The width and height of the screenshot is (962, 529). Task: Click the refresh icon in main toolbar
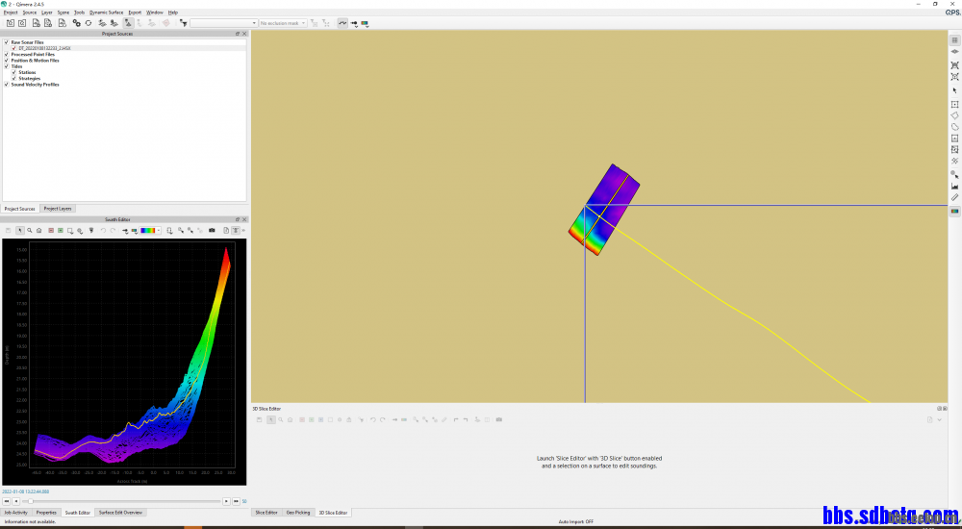coord(89,22)
